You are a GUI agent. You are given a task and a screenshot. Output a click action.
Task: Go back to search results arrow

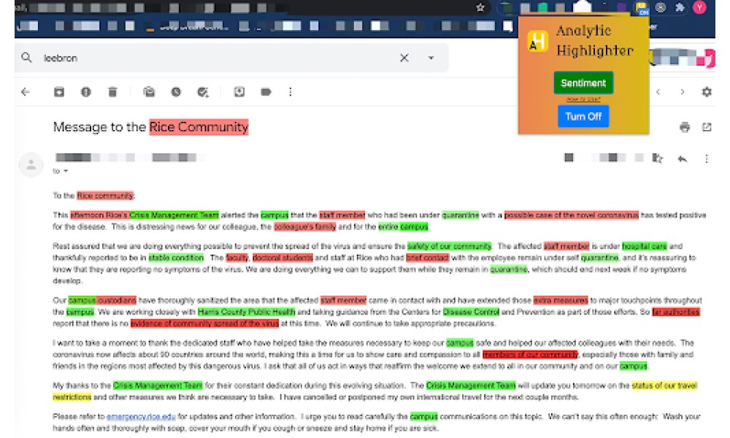26,92
